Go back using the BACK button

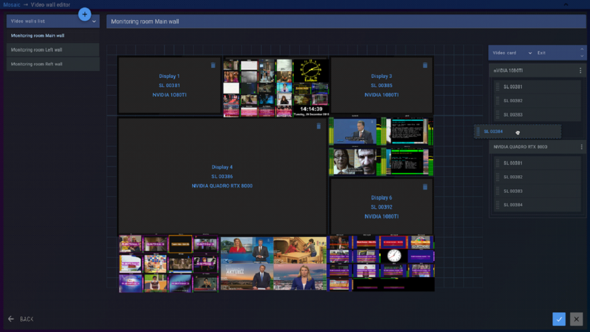21,319
